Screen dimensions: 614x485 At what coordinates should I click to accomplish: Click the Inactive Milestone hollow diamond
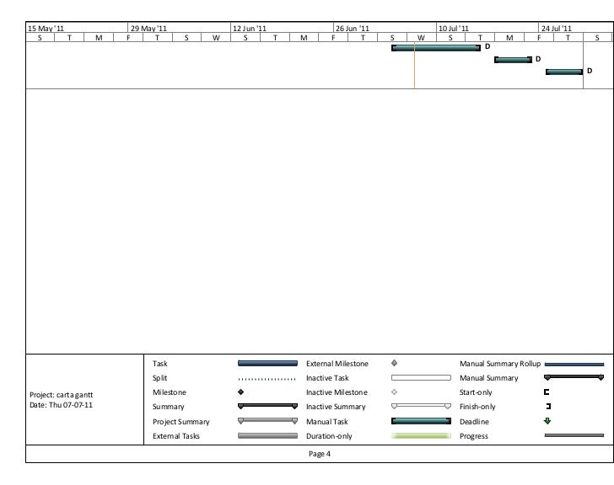coord(395,392)
